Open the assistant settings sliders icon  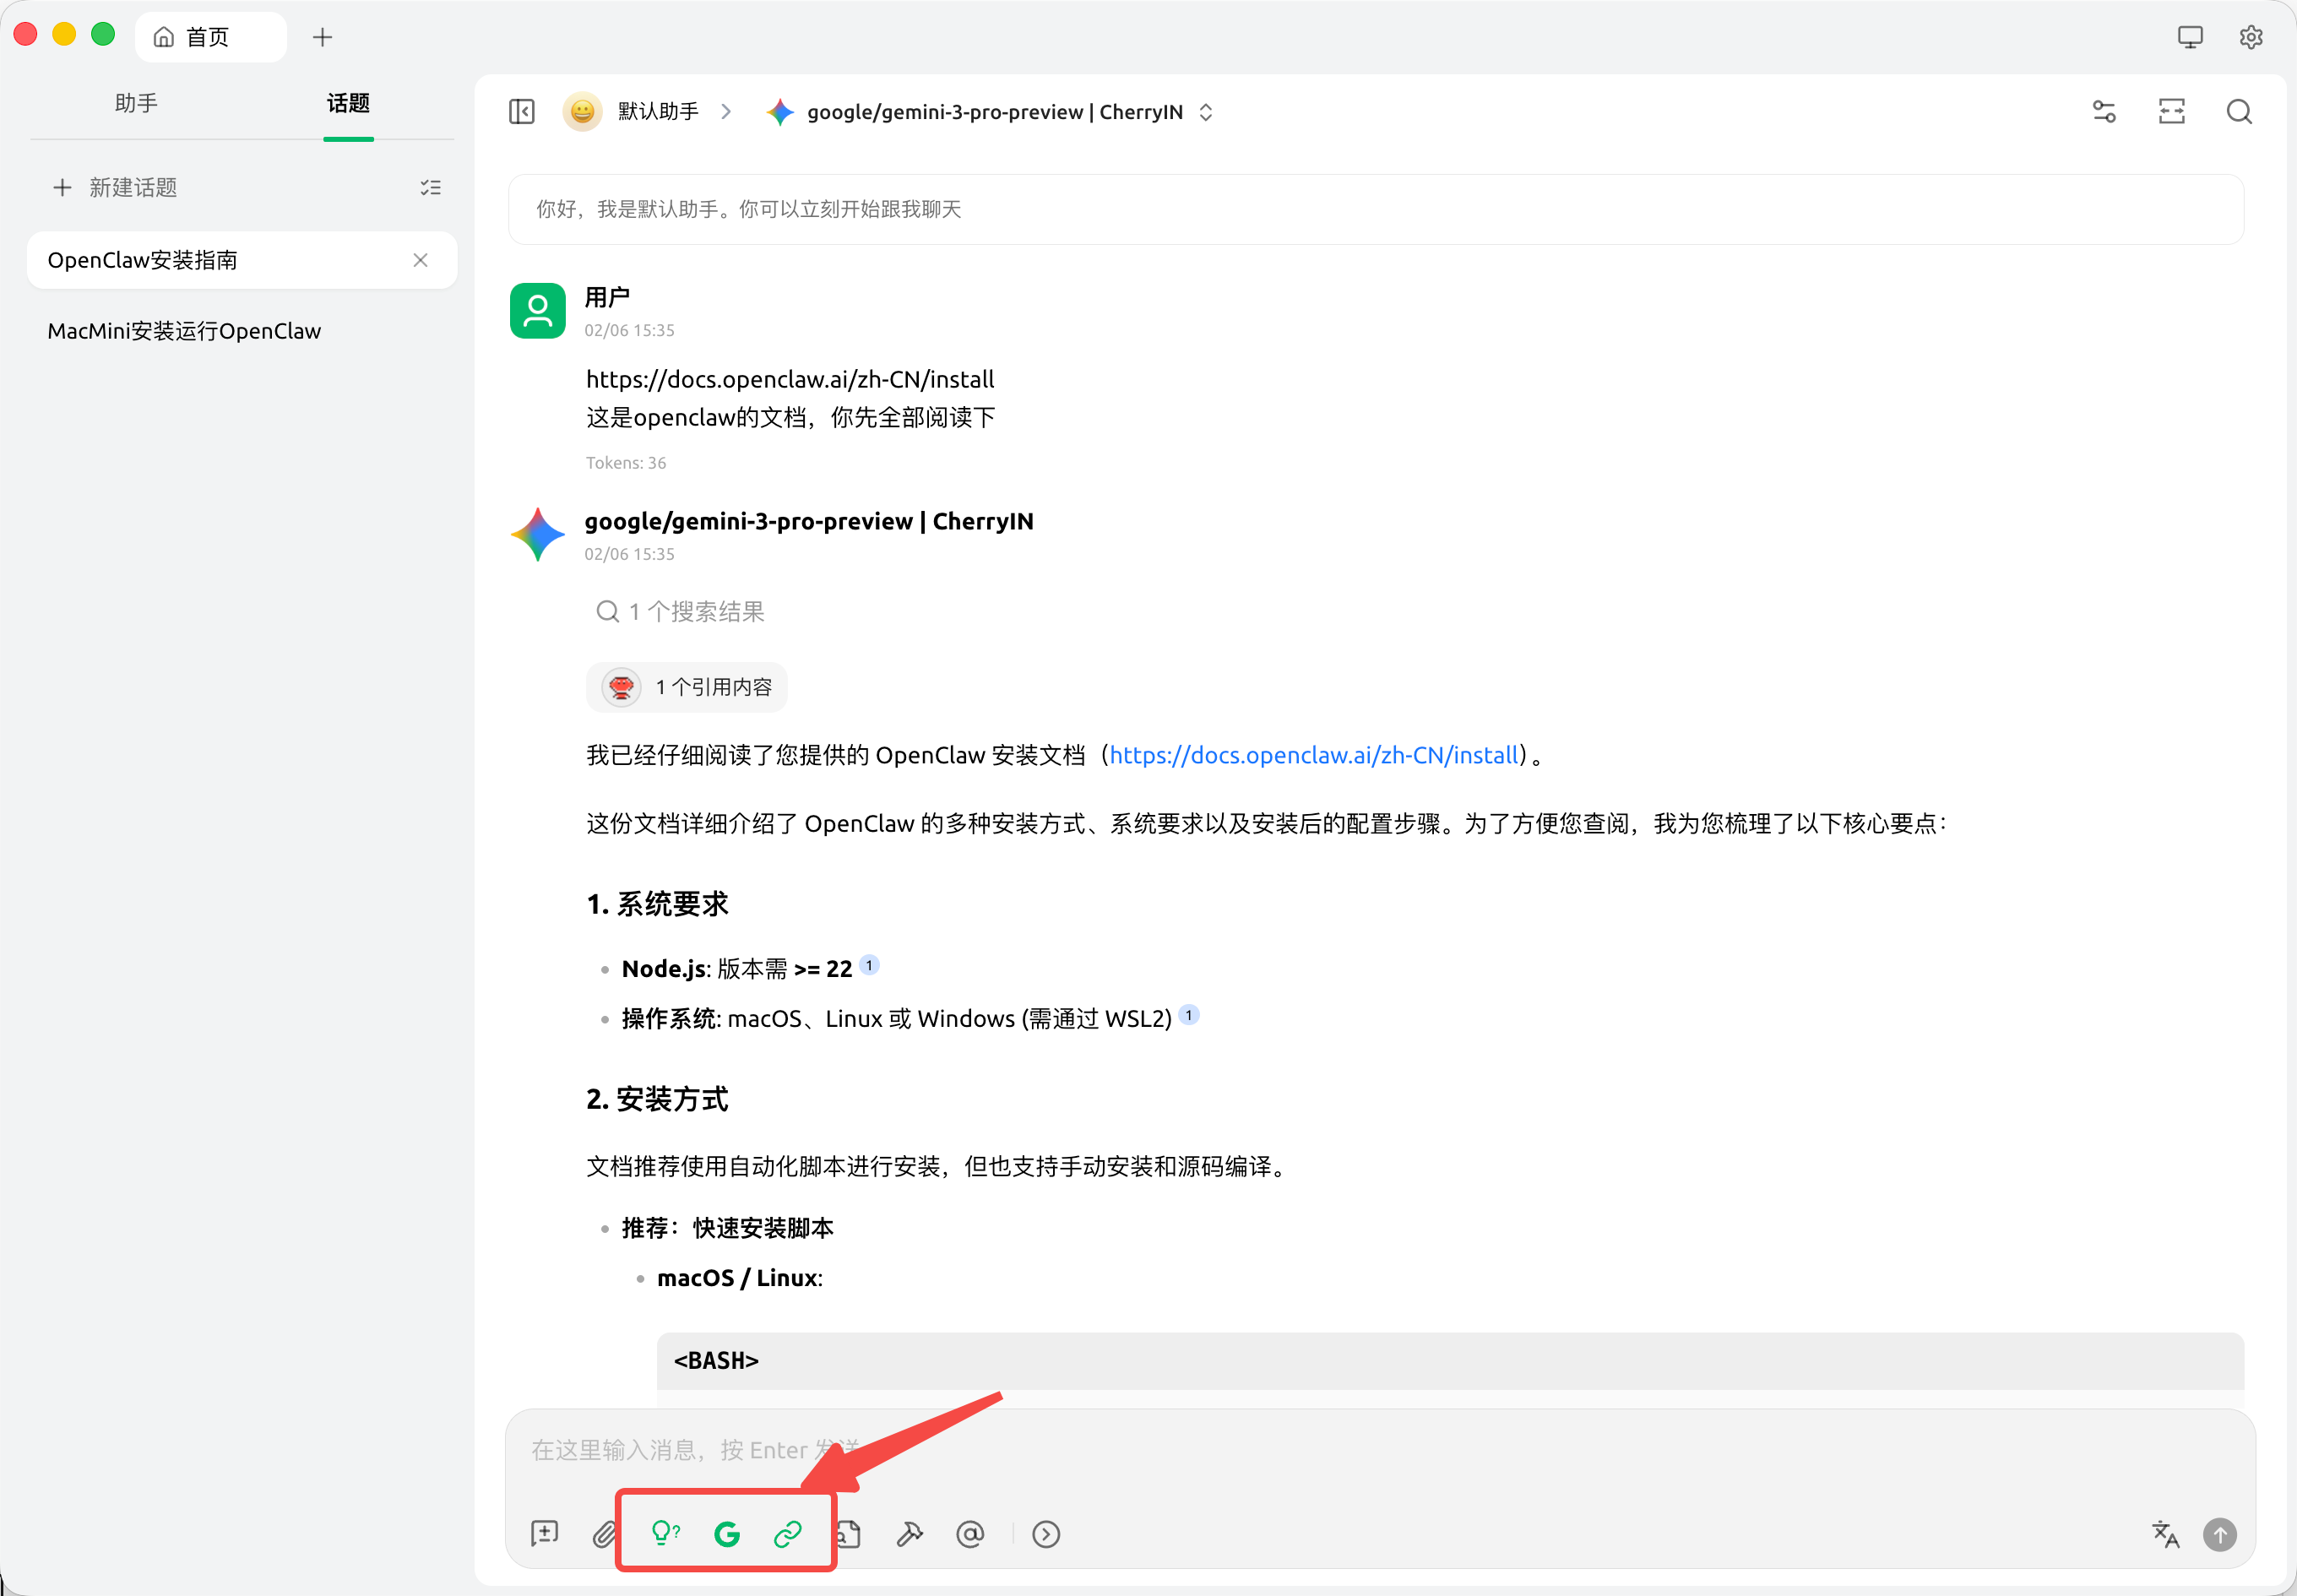[x=2104, y=112]
